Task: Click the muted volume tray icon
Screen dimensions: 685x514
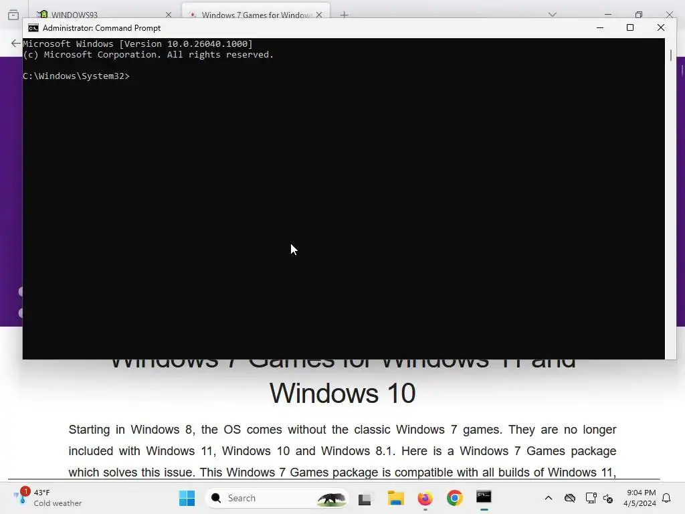Action: (608, 498)
